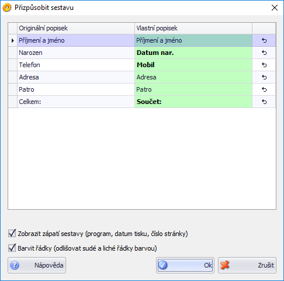The width and height of the screenshot is (284, 281).
Task: Edit the Mobil custom label cell
Action: [193, 65]
